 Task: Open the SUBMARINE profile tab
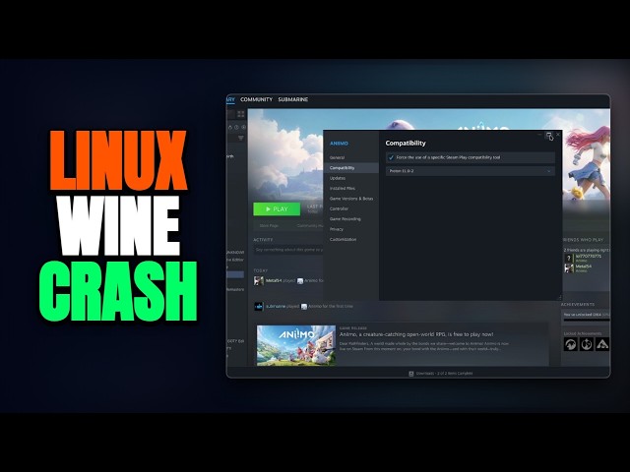(293, 99)
